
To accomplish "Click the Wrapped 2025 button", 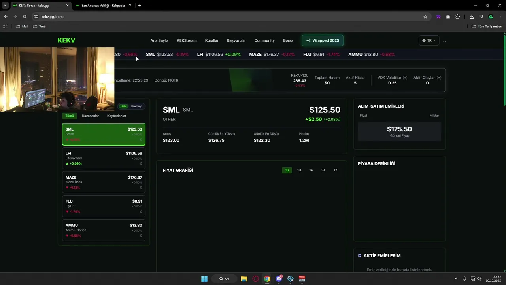I will [323, 40].
